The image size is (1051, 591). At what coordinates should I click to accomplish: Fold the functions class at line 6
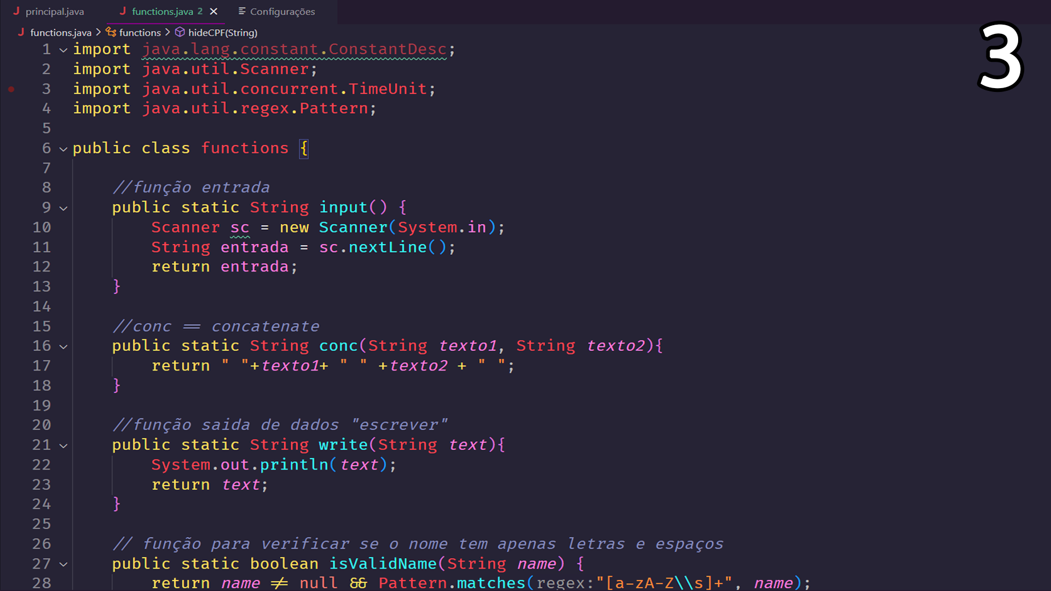tap(63, 149)
